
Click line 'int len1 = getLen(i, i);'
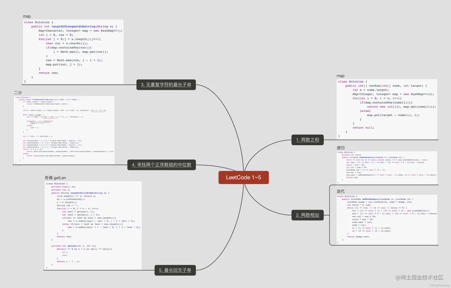point(78,212)
